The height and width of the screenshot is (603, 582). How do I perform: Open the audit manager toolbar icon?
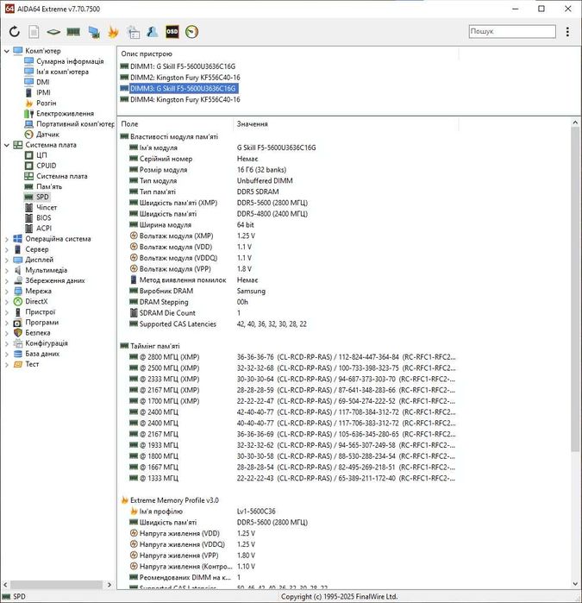(x=134, y=32)
